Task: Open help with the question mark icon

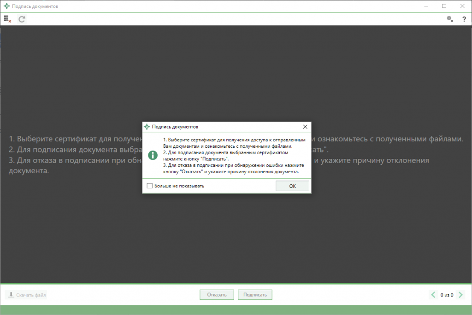Action: click(x=464, y=19)
